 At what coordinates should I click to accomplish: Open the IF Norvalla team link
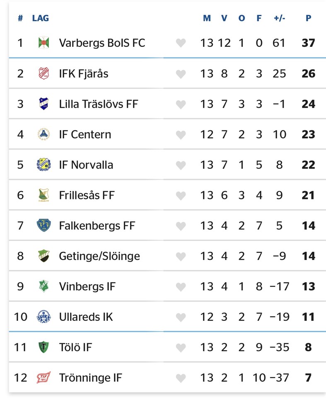[86, 165]
